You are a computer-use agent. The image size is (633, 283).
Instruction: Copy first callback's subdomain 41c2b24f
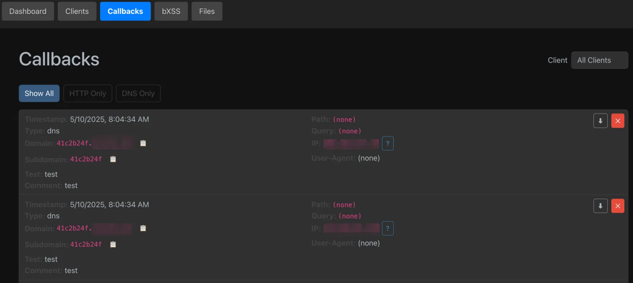pos(113,159)
